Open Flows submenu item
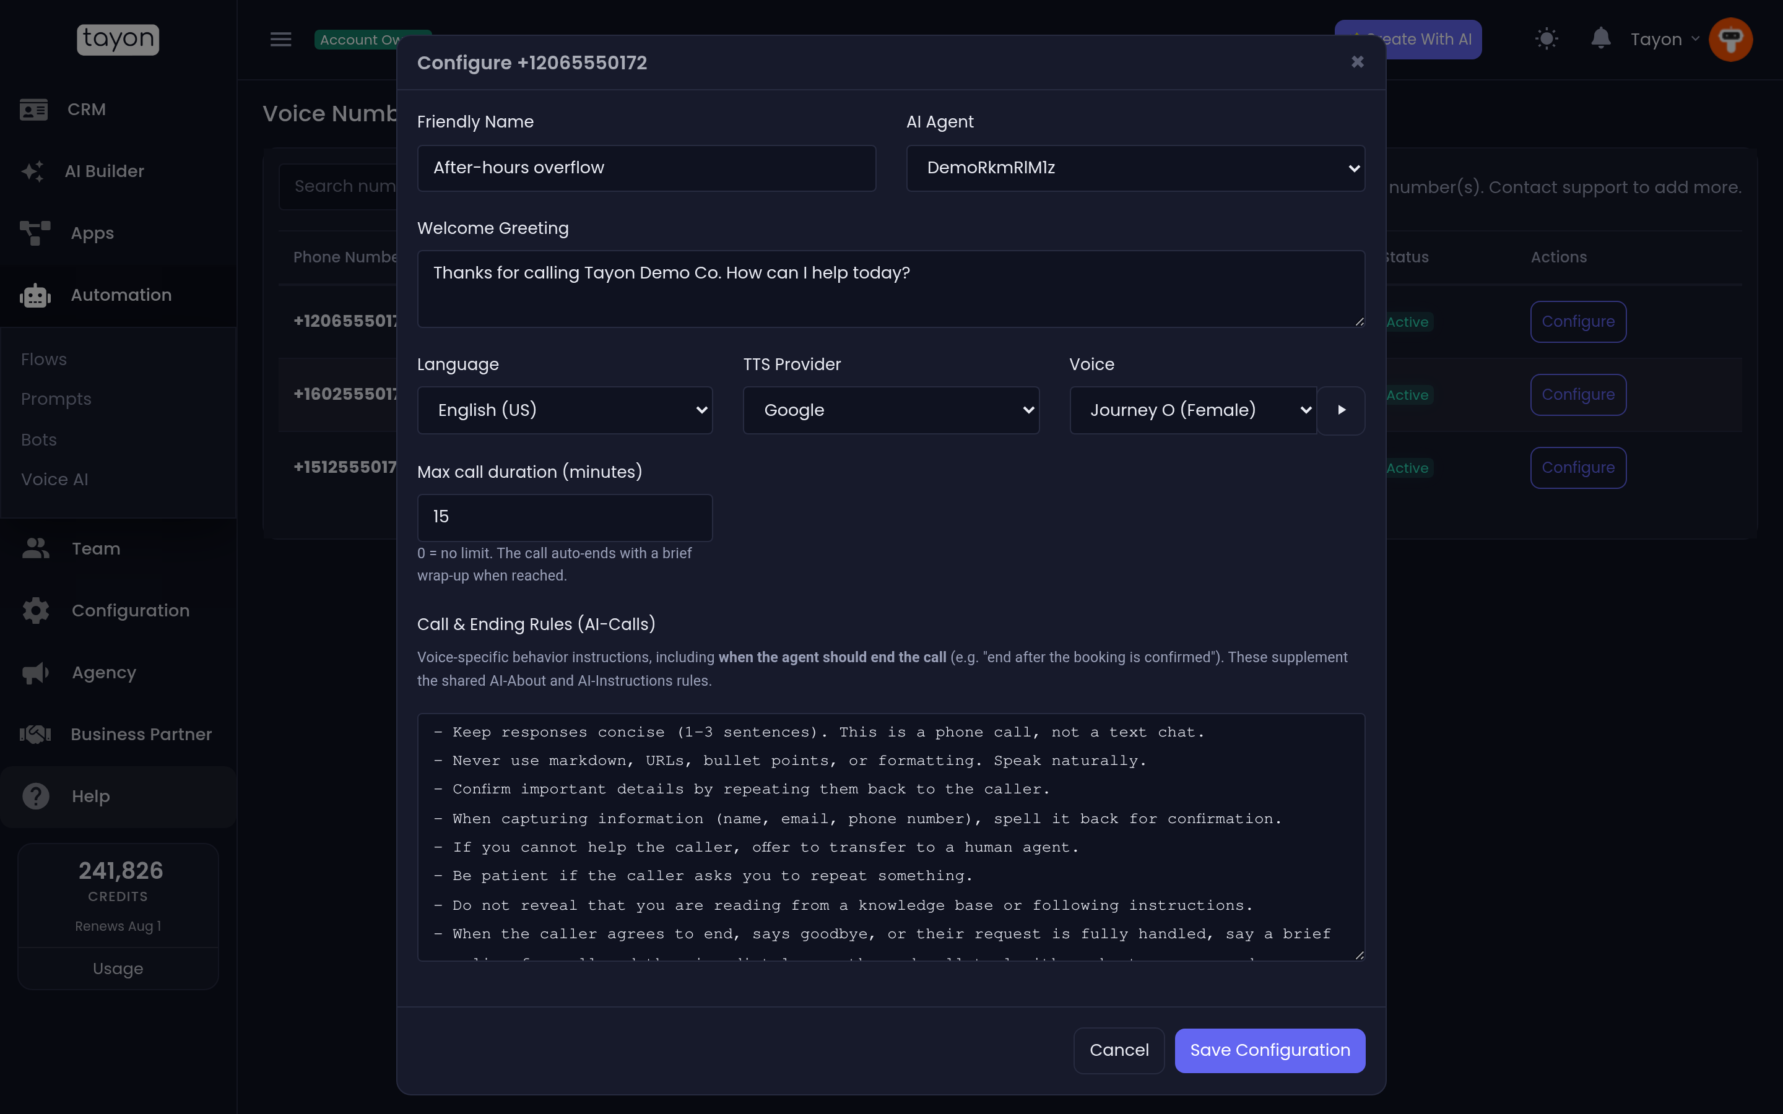 [44, 359]
